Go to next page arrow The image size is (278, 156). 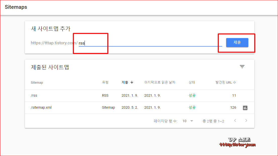click(x=246, y=120)
